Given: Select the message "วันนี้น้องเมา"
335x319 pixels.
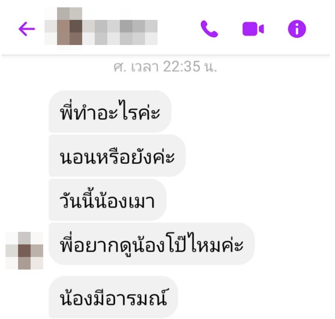Looking at the screenshot, I should pyautogui.click(x=108, y=200).
